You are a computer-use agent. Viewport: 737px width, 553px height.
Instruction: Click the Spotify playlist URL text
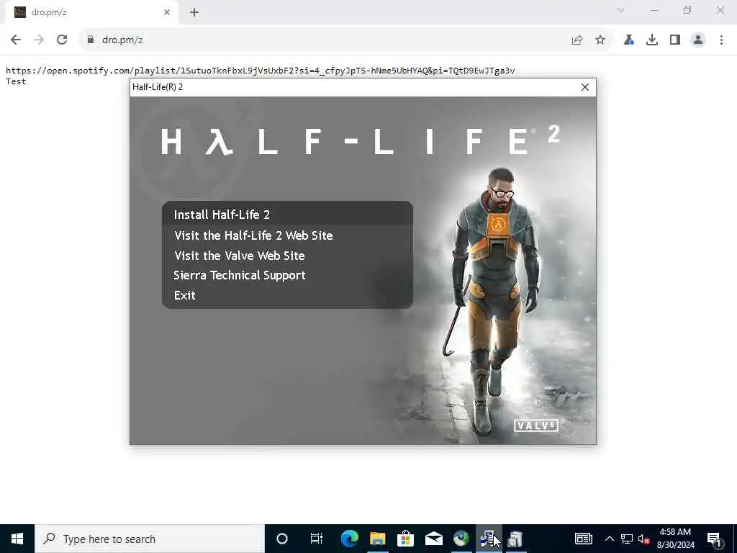(x=261, y=71)
